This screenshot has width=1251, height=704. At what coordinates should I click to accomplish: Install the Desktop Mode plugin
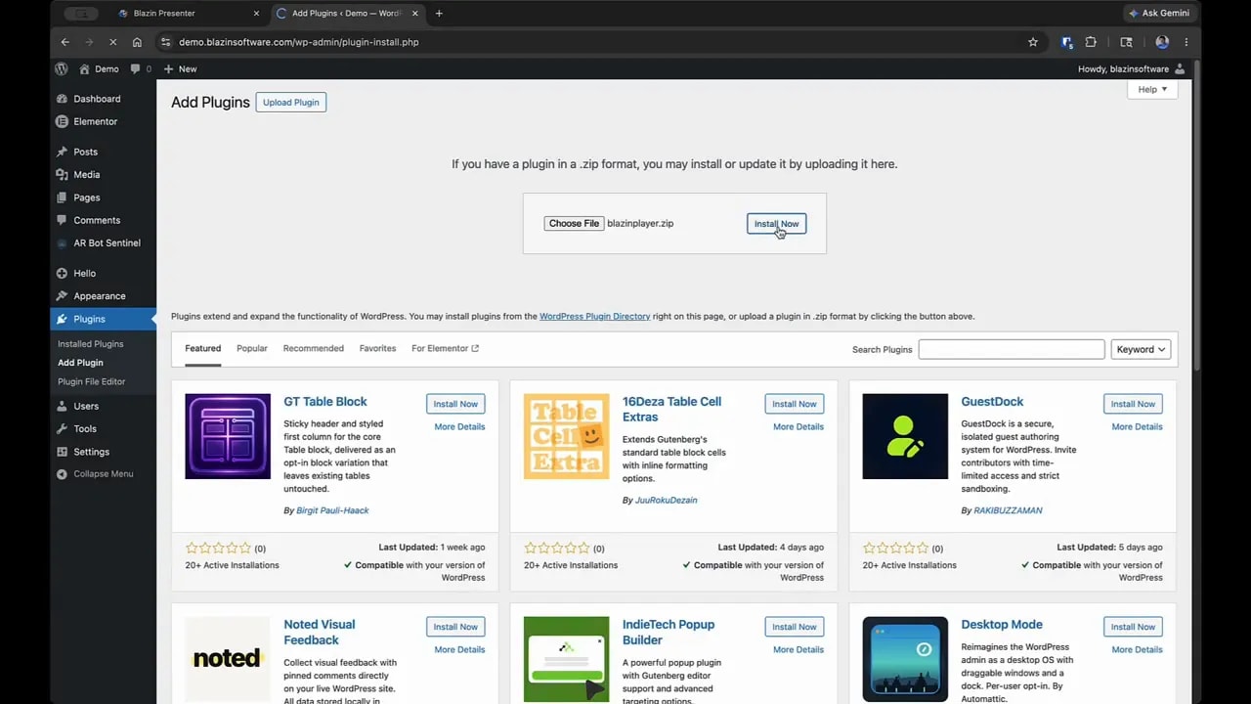tap(1133, 627)
